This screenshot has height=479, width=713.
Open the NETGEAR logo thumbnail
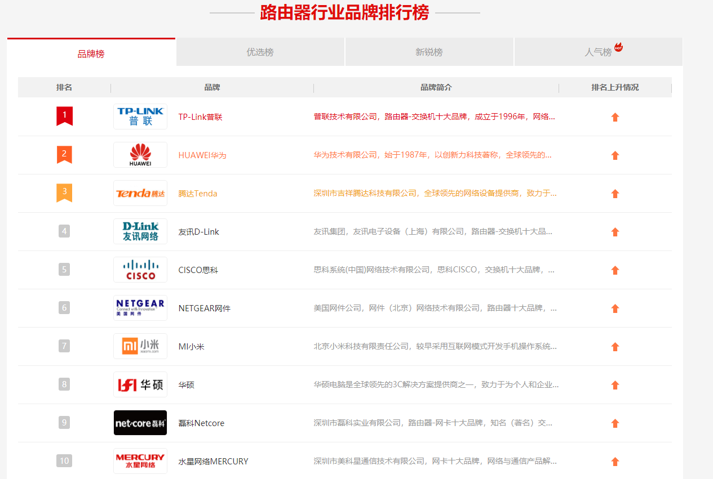(140, 308)
